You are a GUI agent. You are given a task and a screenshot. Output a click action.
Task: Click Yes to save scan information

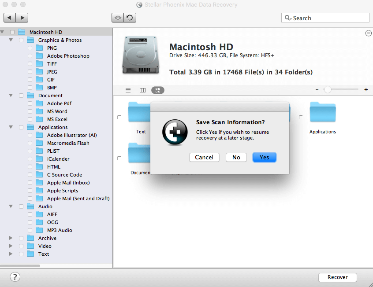point(264,157)
